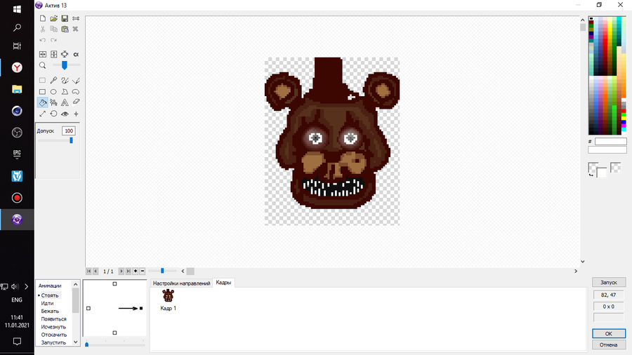Click the Crop image icon
The height and width of the screenshot is (355, 632).
(65, 54)
